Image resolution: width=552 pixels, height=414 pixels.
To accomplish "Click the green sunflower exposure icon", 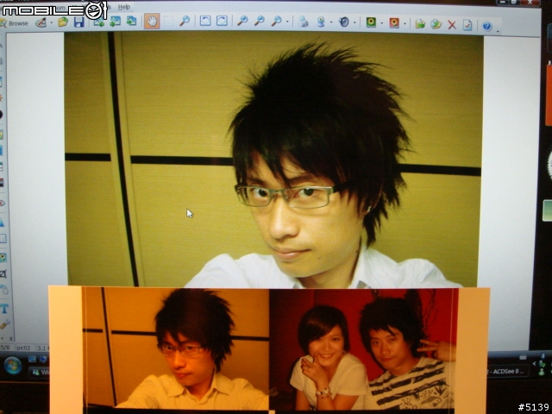I will click(x=371, y=22).
